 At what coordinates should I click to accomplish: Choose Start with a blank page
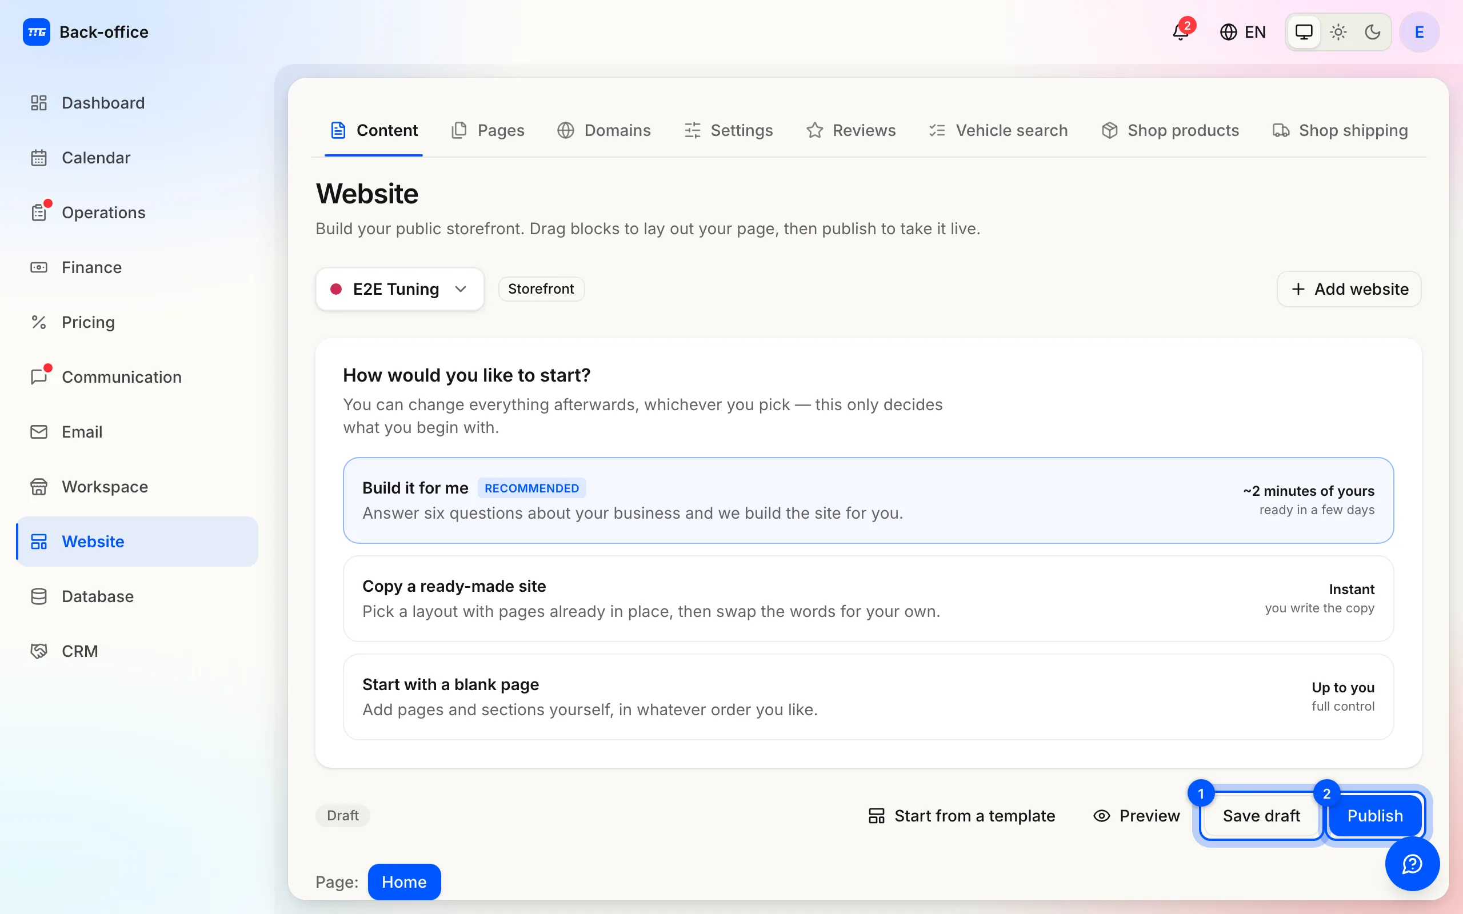(x=868, y=697)
